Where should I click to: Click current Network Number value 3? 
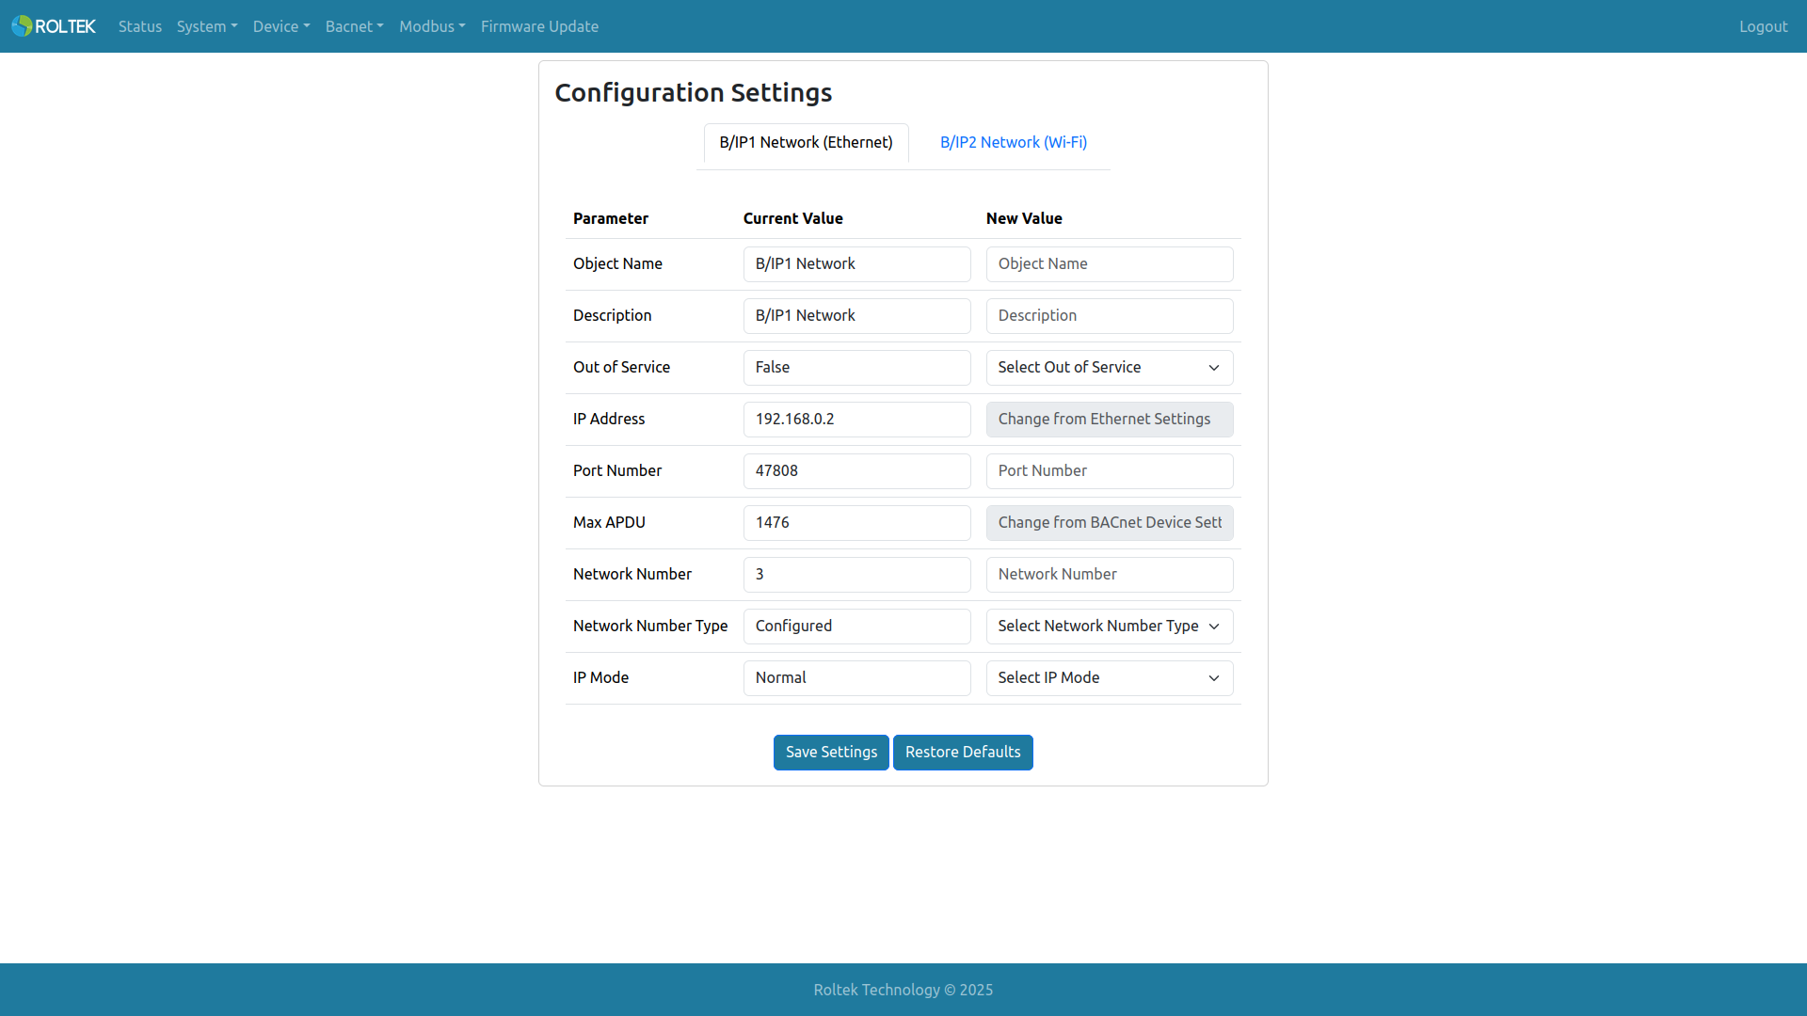tap(856, 575)
